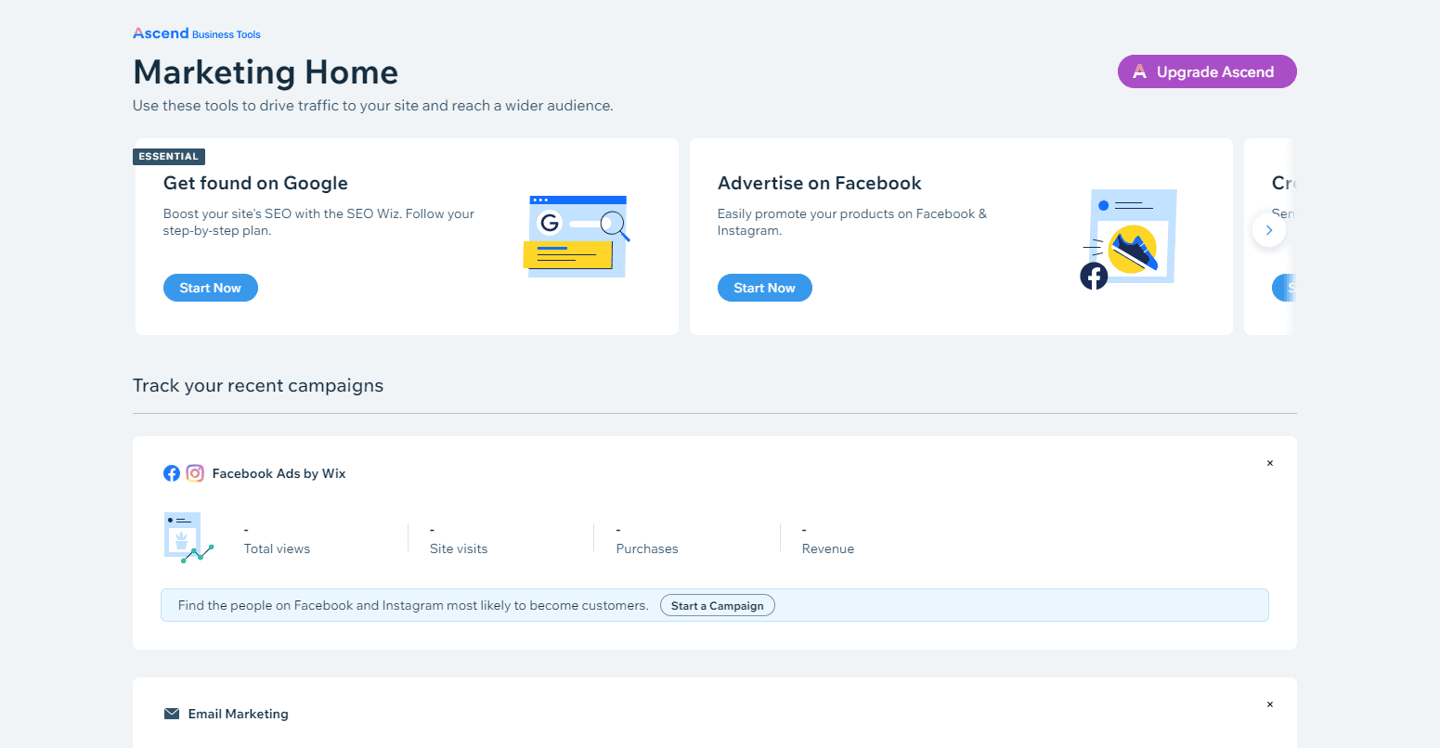This screenshot has height=748, width=1440.
Task: Click the ESSENTIAL badge label
Action: [x=169, y=157]
